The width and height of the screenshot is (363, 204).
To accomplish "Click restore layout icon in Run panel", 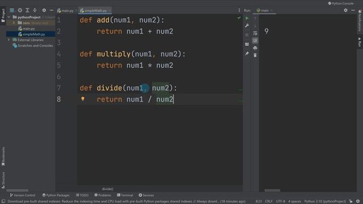I will [x=247, y=44].
